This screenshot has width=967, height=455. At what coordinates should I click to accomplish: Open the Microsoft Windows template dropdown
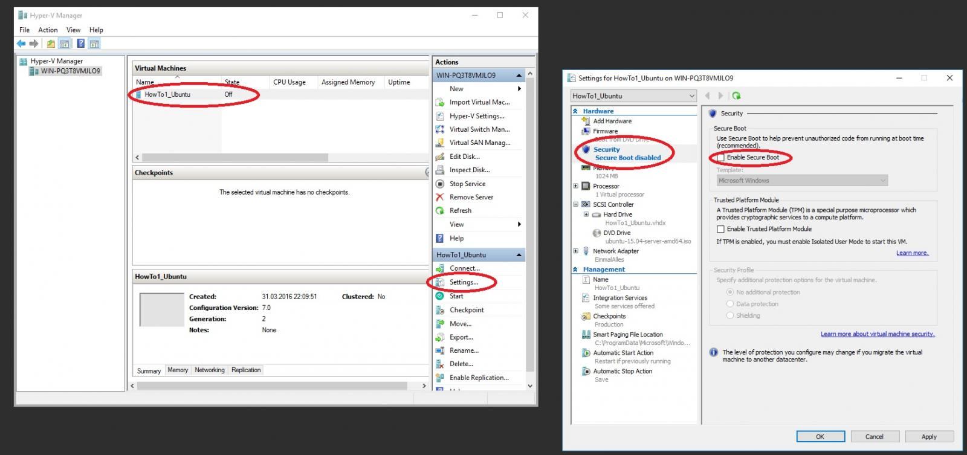pyautogui.click(x=802, y=180)
